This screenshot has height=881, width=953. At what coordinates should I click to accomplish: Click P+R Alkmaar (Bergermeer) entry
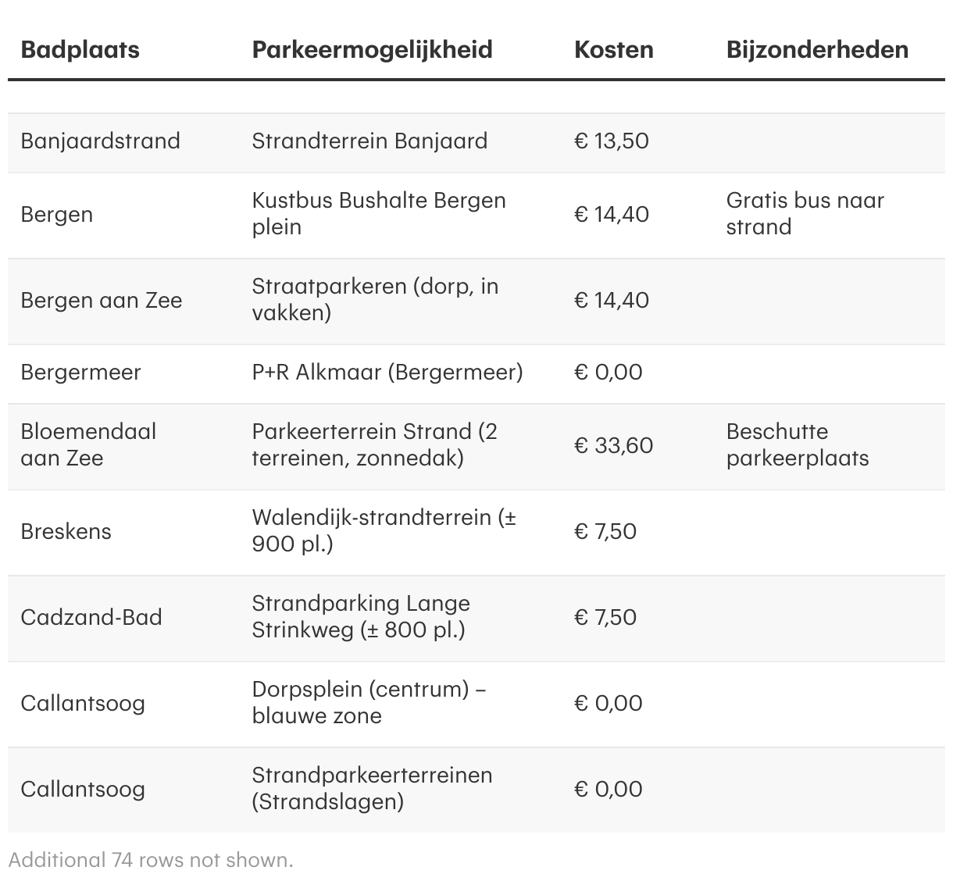[387, 373]
